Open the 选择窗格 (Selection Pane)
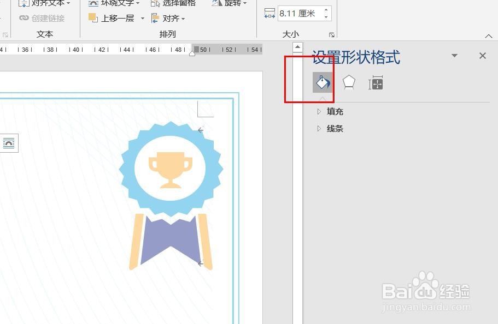This screenshot has width=498, height=324. point(155,3)
